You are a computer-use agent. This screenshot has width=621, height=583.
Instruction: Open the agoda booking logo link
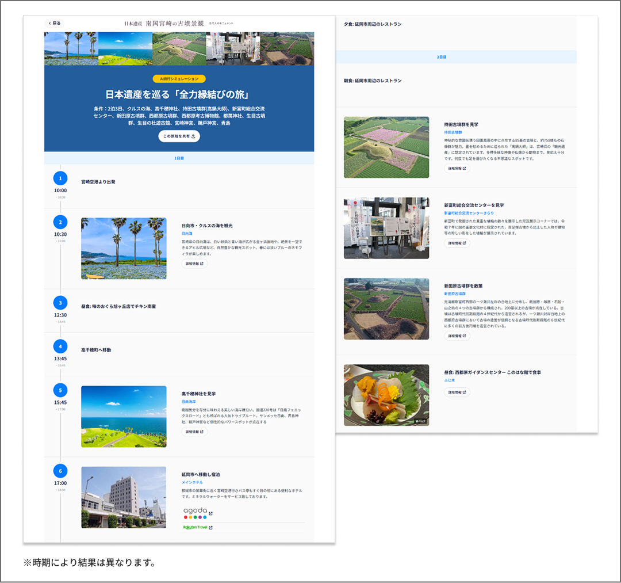coord(198,513)
